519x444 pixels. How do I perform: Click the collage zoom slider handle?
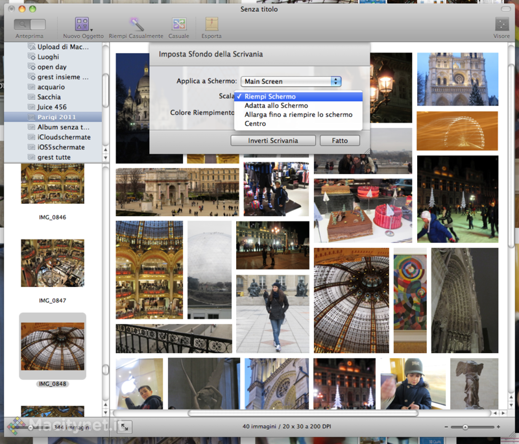pyautogui.click(x=465, y=427)
